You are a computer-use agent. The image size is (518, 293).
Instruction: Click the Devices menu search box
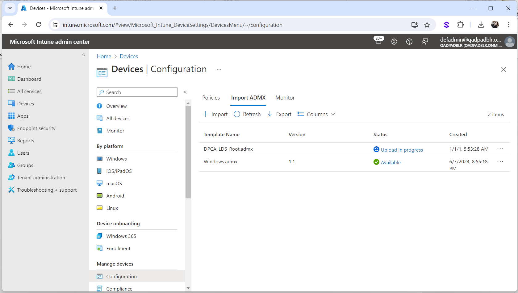coord(137,92)
